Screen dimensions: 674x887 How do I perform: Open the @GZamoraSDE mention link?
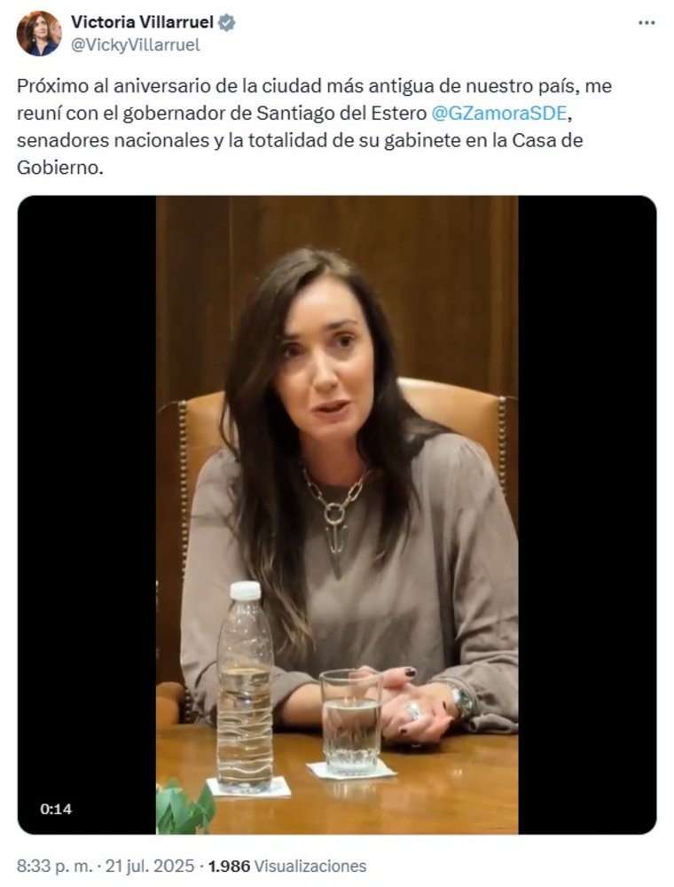click(498, 114)
